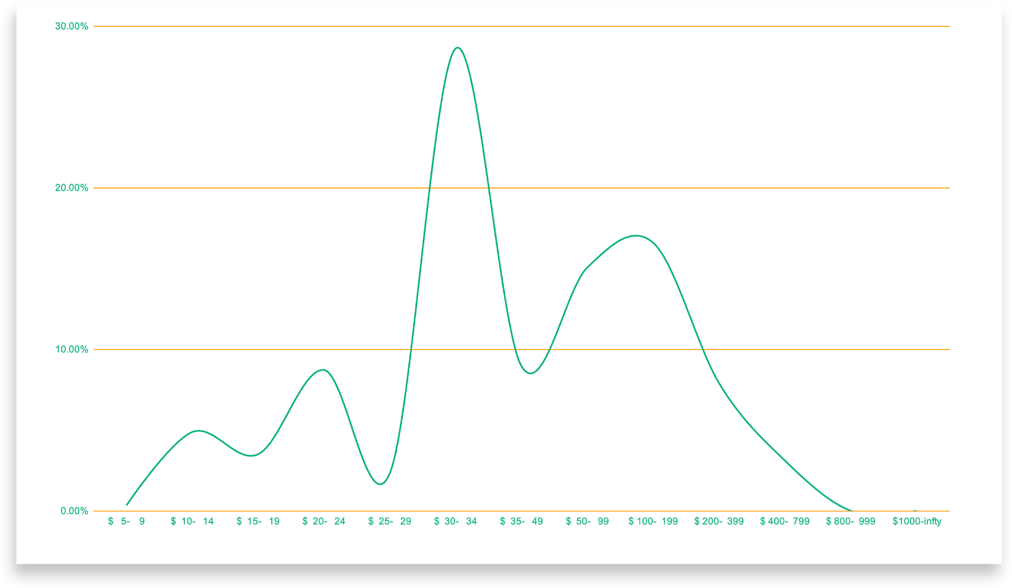Select the $ 800- 999 category label
Image resolution: width=1012 pixels, height=588 pixels.
(x=851, y=522)
